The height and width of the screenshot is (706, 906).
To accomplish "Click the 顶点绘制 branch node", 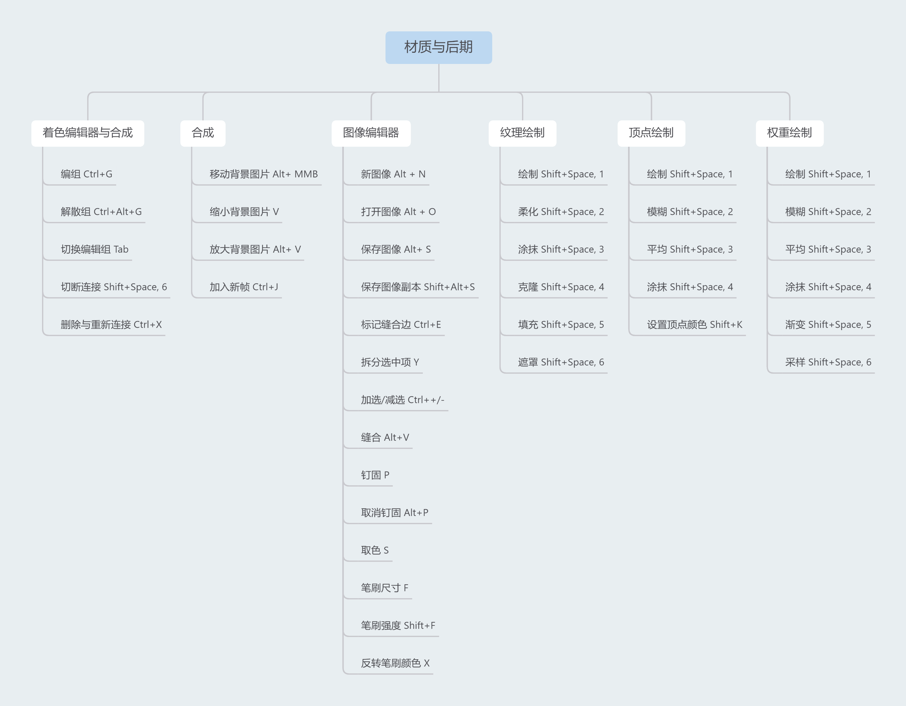I will pos(651,133).
